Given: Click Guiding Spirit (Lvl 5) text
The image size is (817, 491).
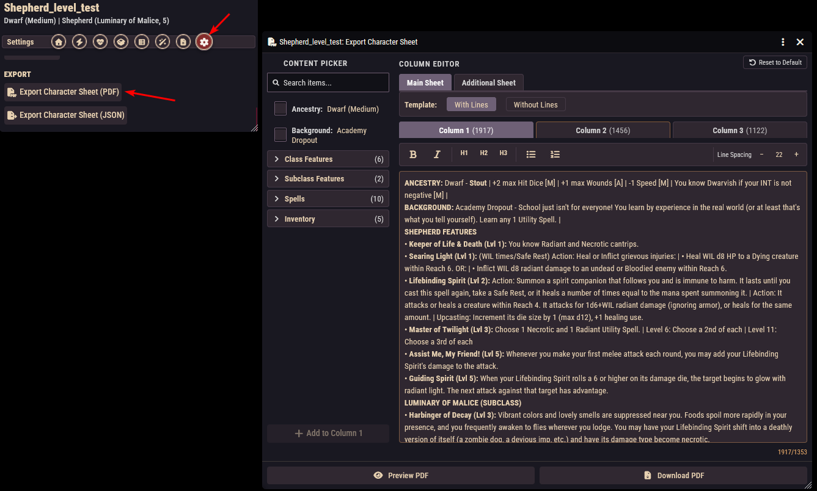Looking at the screenshot, I should click(444, 378).
